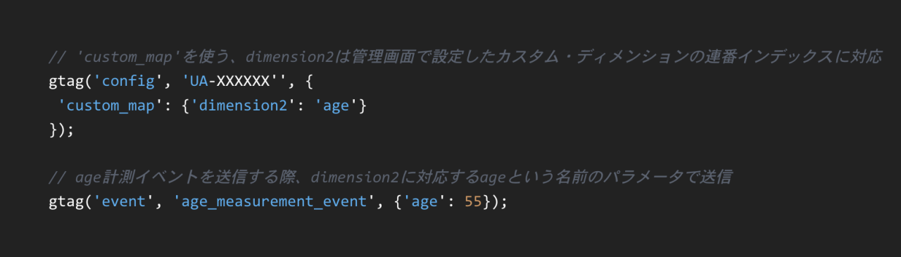Click the second gtag function call
The width and height of the screenshot is (901, 257).
pyautogui.click(x=67, y=202)
